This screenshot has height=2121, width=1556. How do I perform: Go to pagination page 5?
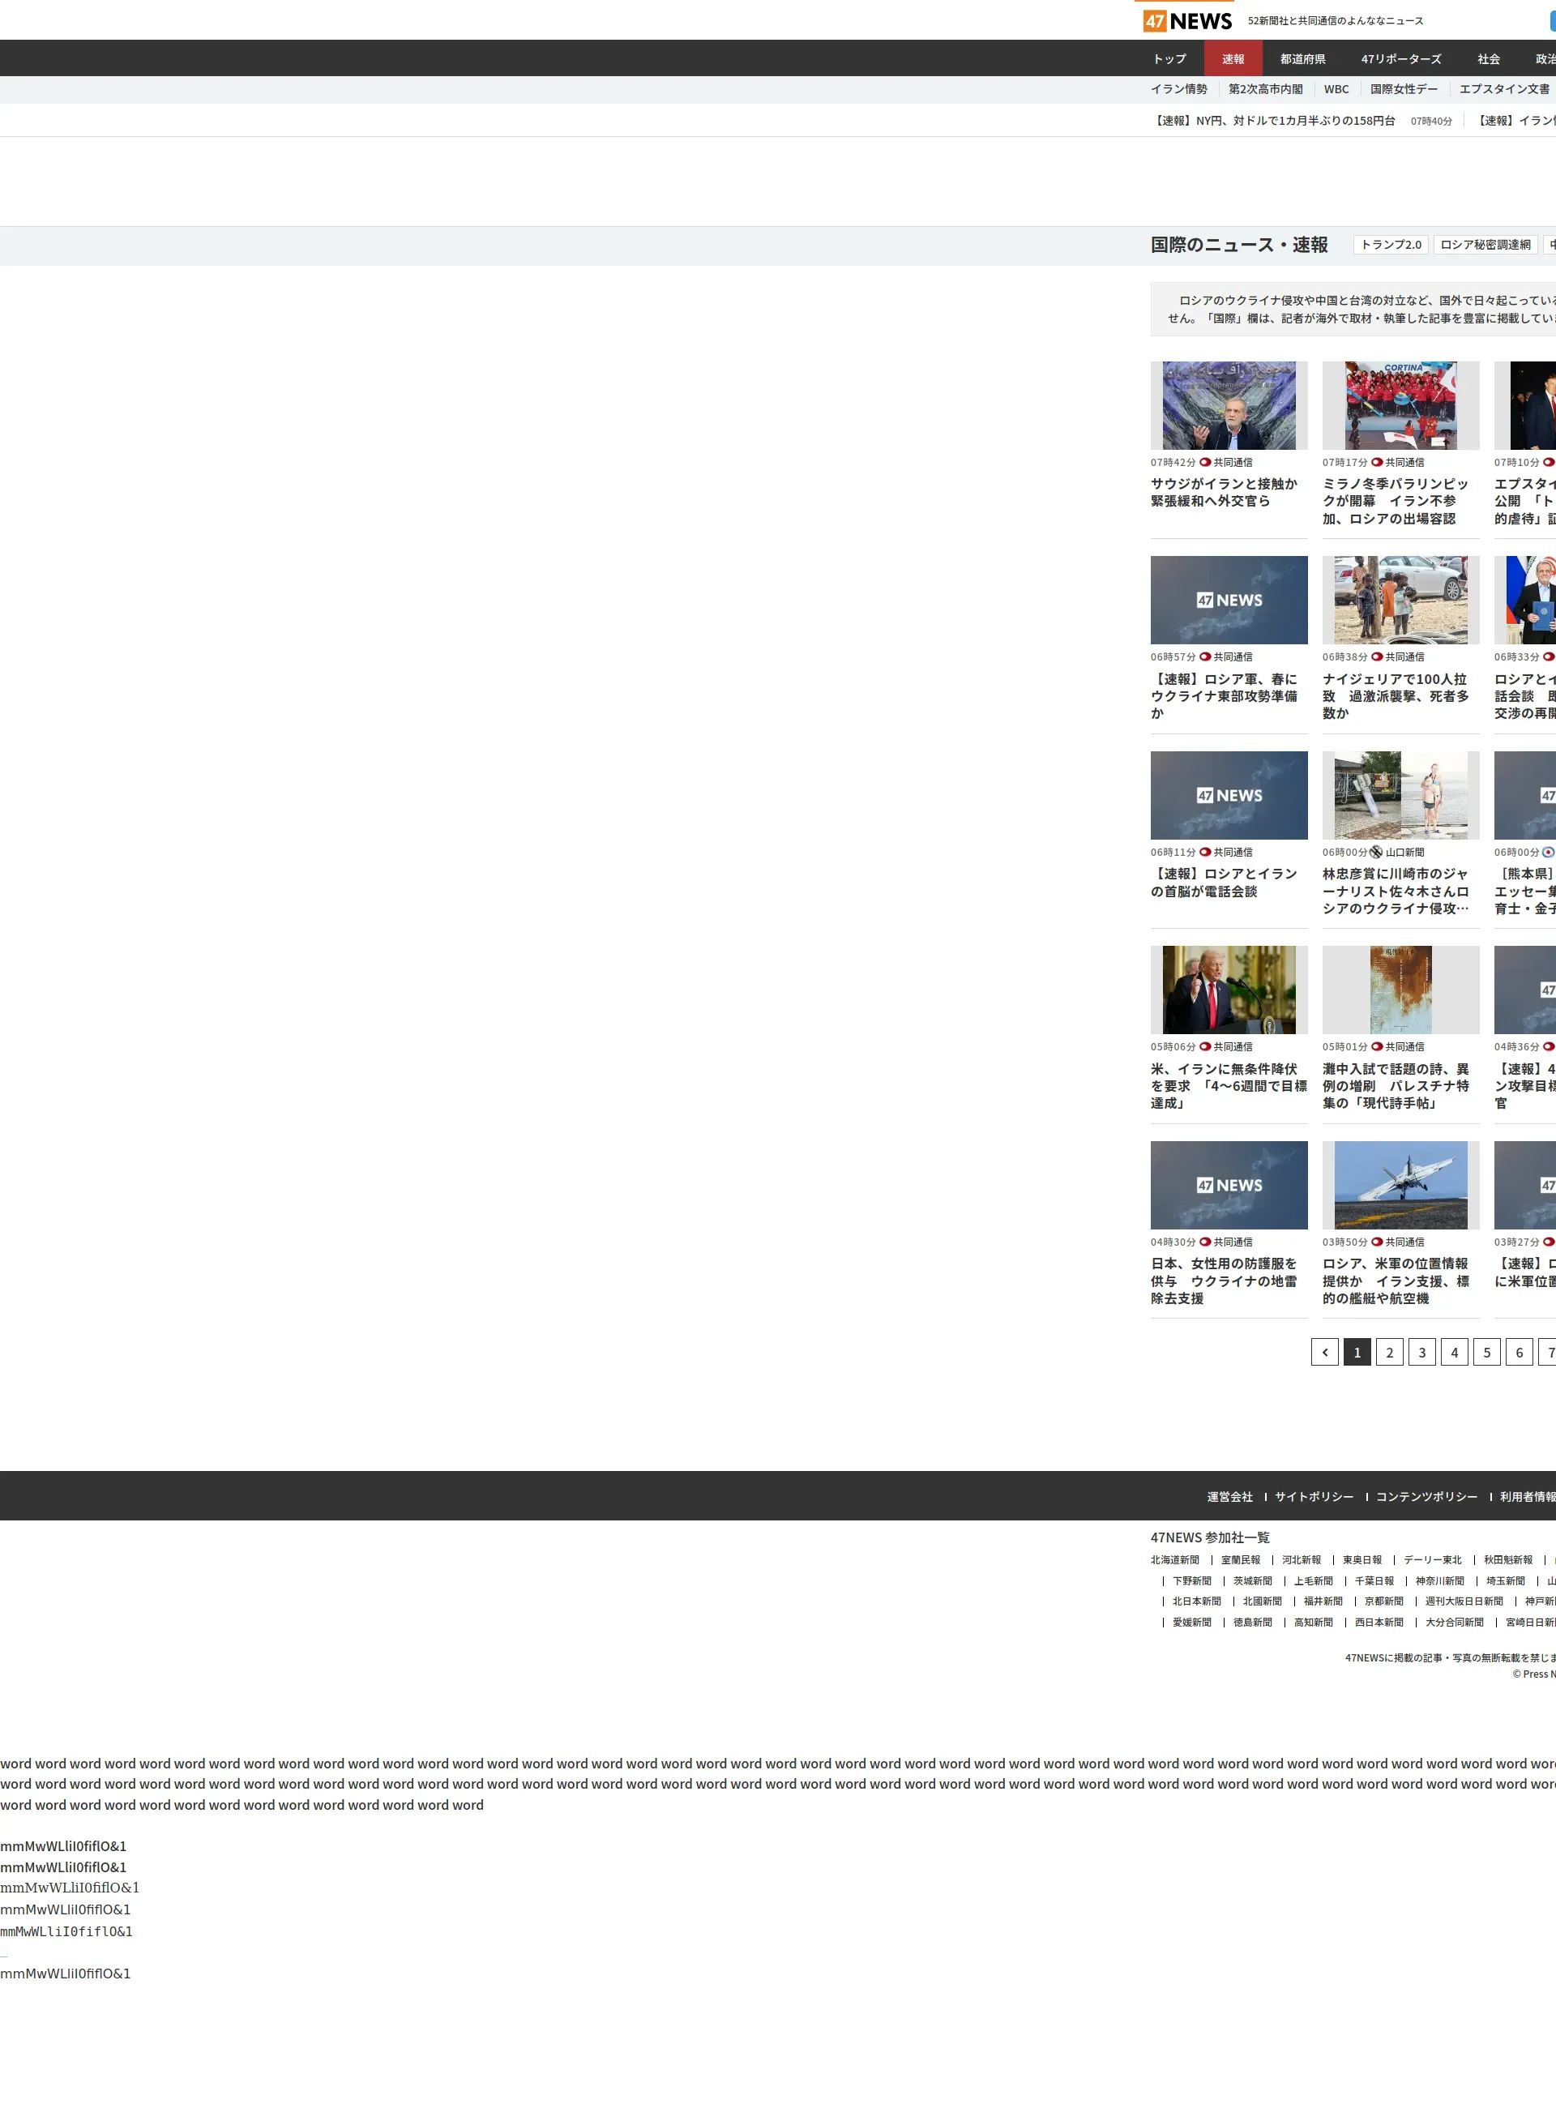(x=1486, y=1353)
